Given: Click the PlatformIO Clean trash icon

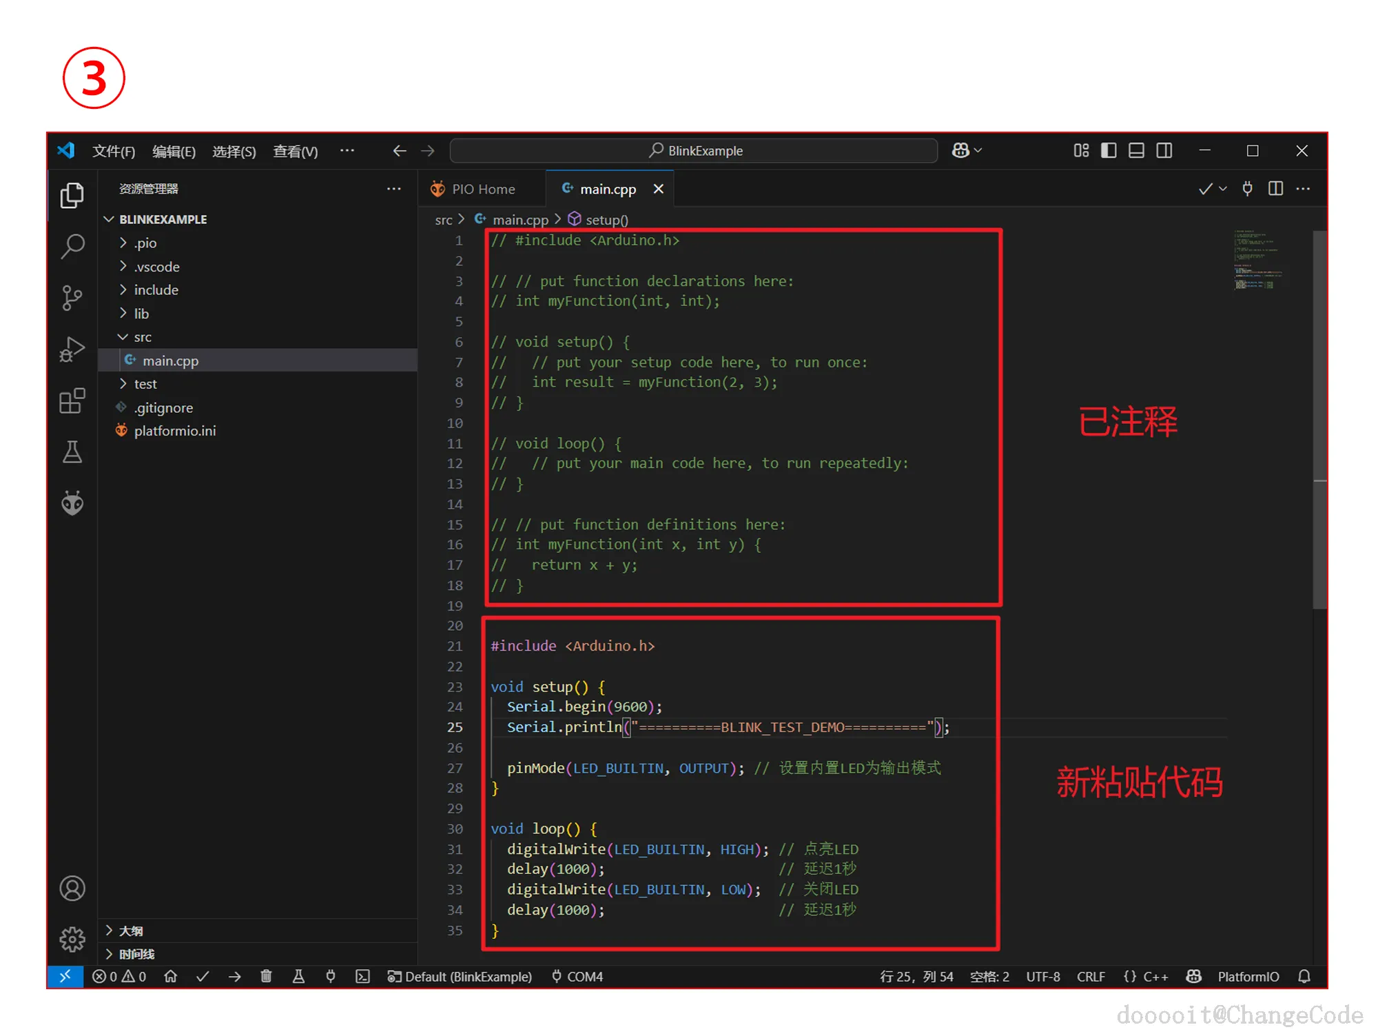Looking at the screenshot, I should pyautogui.click(x=266, y=977).
